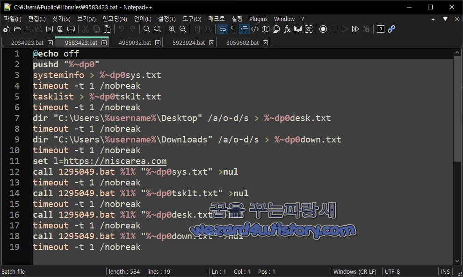Image resolution: width=463 pixels, height=277 pixels.
Task: Open the Replace dialog icon
Action: point(158,29)
